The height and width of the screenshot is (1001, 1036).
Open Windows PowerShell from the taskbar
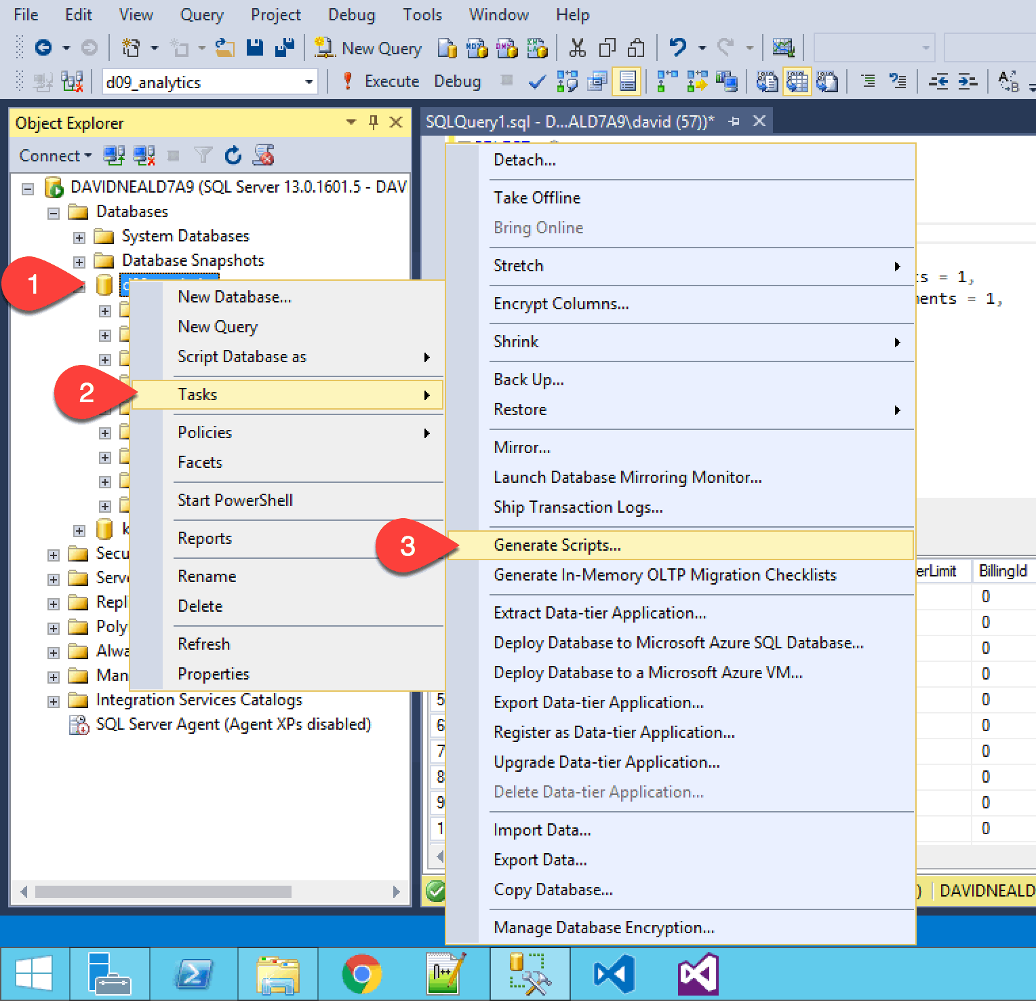pos(195,974)
